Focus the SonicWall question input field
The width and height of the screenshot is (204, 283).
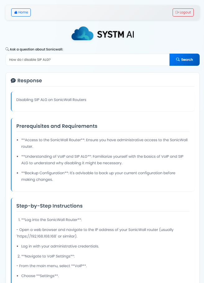[x=87, y=60]
